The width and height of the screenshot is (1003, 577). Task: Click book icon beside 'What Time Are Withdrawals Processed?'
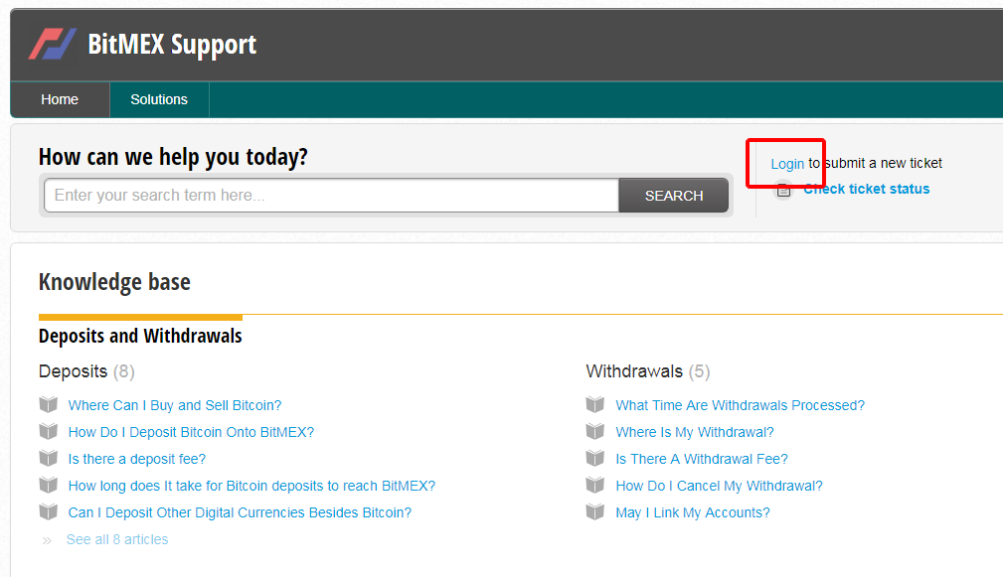click(x=595, y=404)
